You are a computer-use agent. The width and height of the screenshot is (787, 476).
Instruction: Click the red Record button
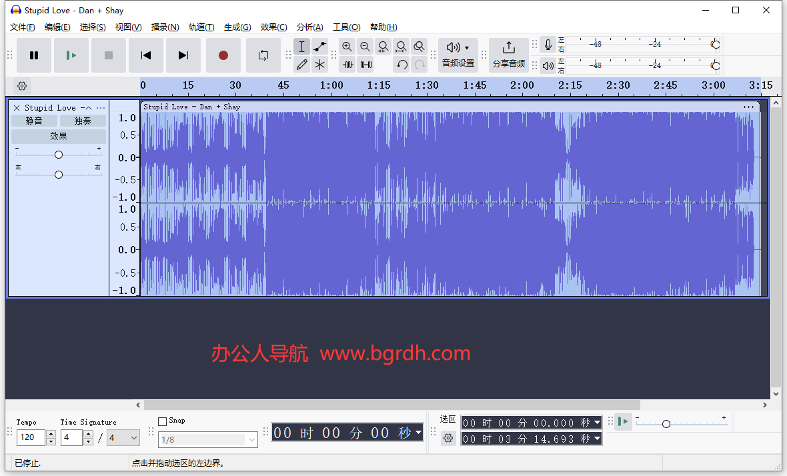[x=223, y=55]
